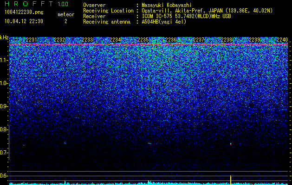Click the 1.1 kHz axis label
This screenshot has width=292, height=185.
[4, 60]
